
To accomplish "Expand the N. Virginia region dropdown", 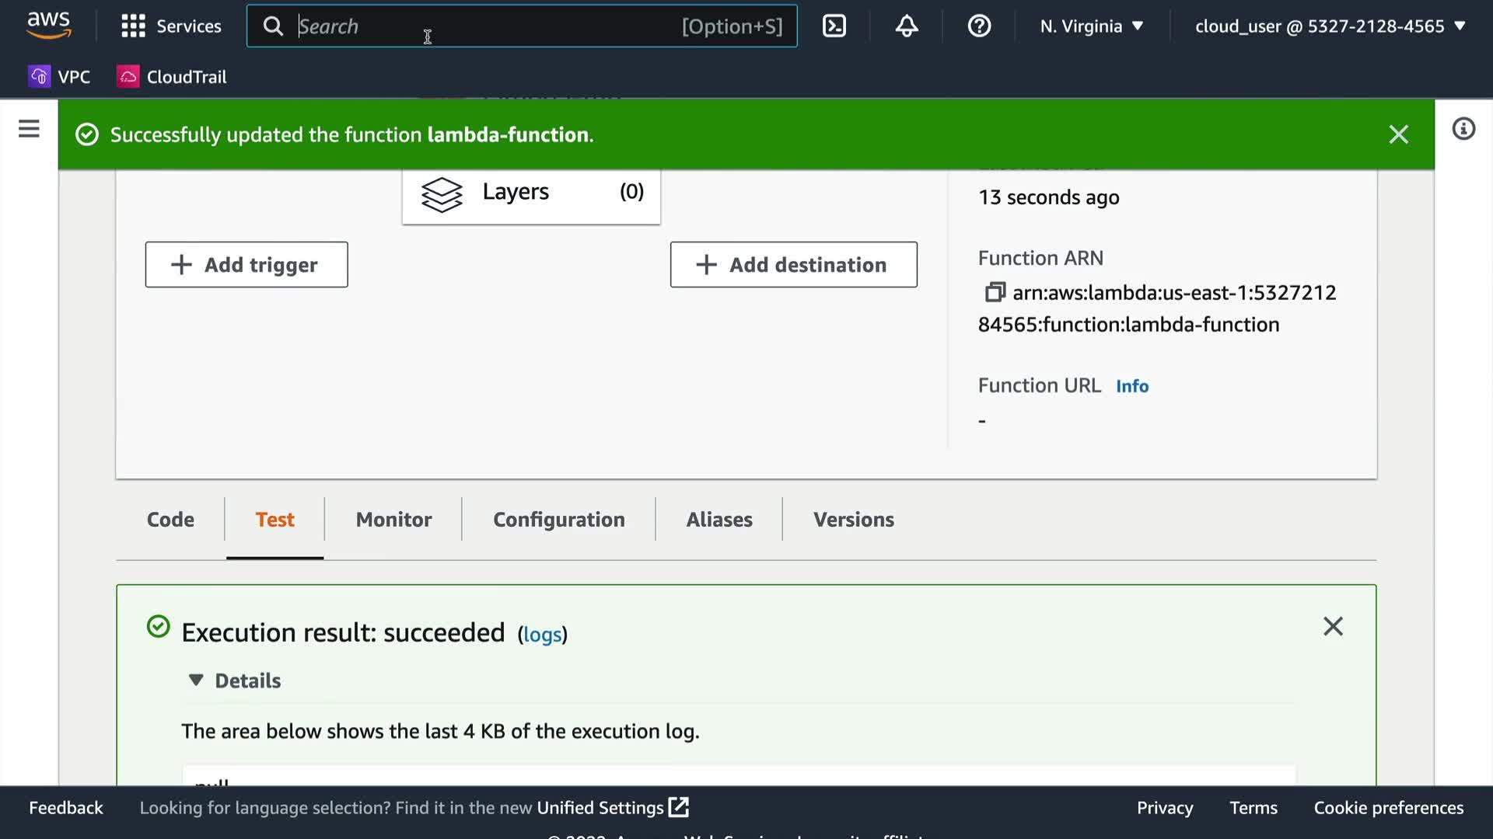I will click(1092, 26).
